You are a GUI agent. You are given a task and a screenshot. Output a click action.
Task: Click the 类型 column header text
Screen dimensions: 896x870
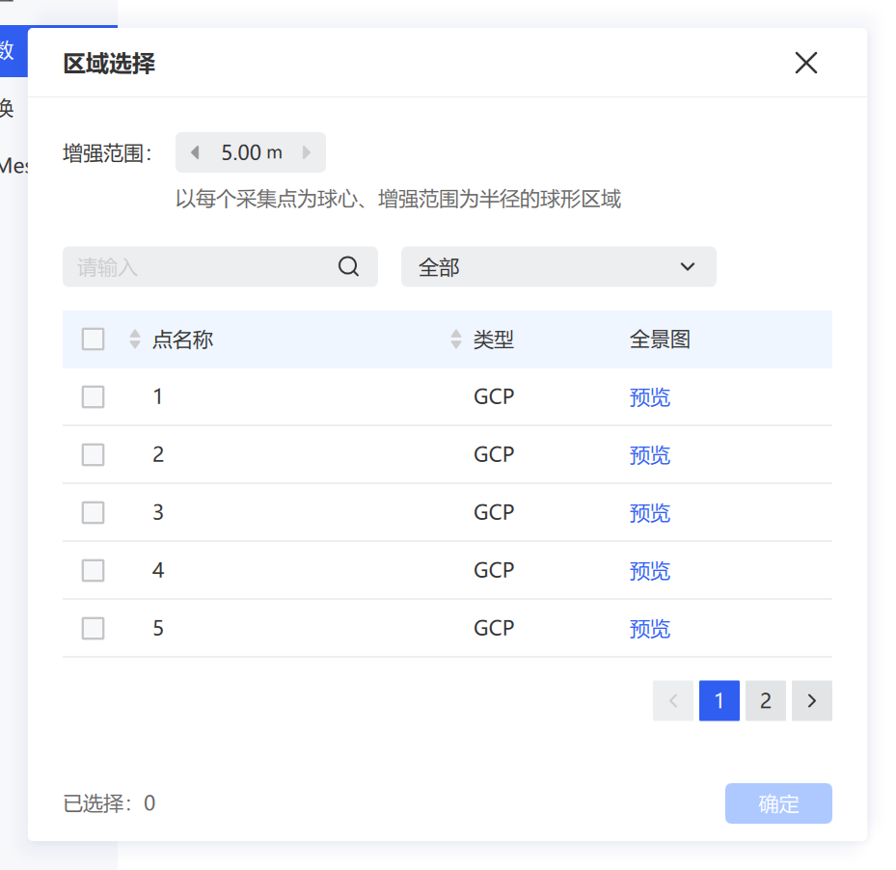[x=494, y=340]
